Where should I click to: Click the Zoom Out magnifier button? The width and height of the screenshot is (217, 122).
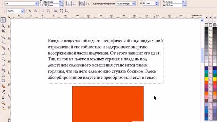(36, 11)
